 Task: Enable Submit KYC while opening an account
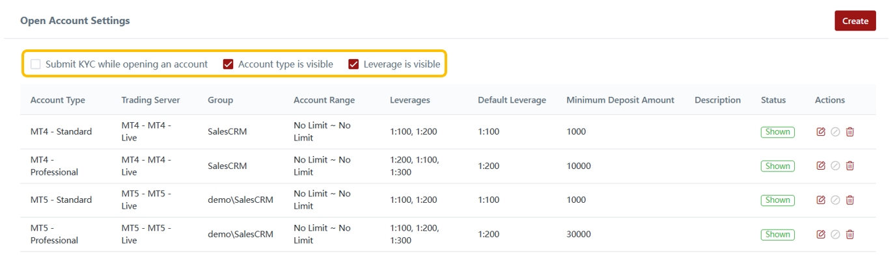coord(36,64)
